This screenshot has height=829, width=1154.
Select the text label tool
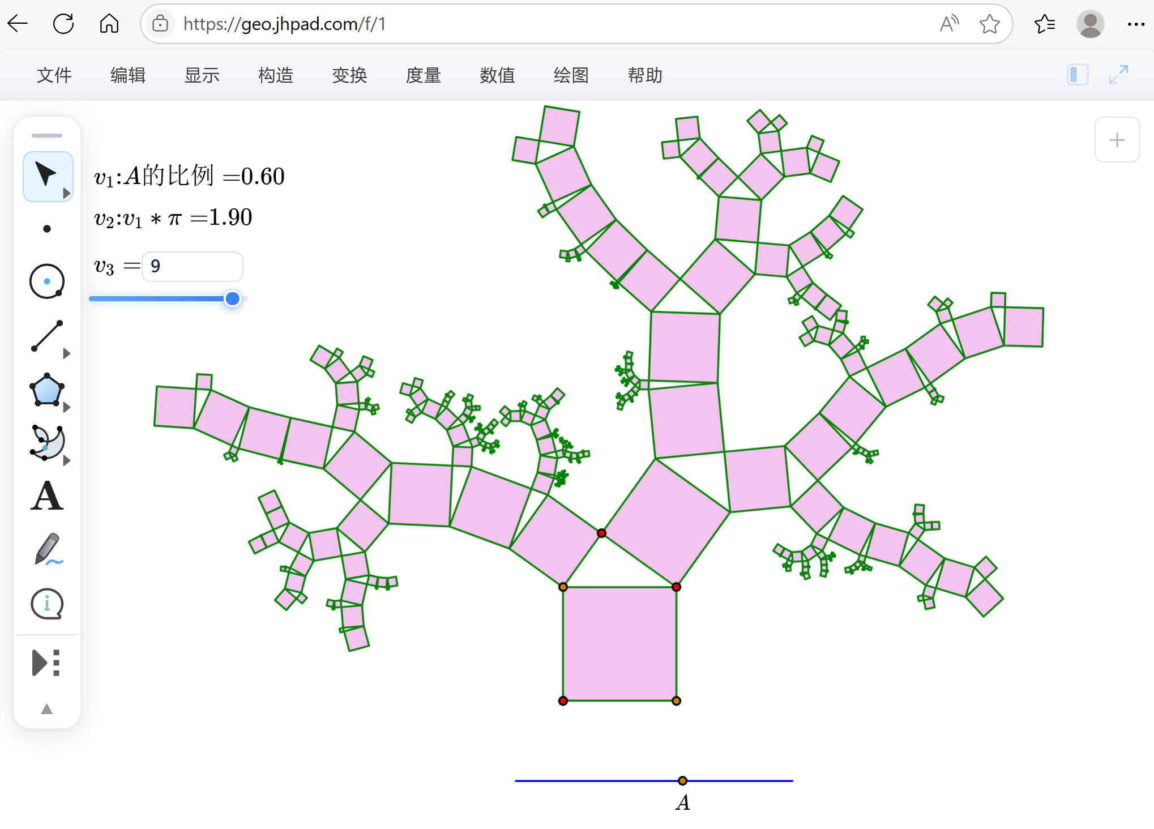coord(47,496)
